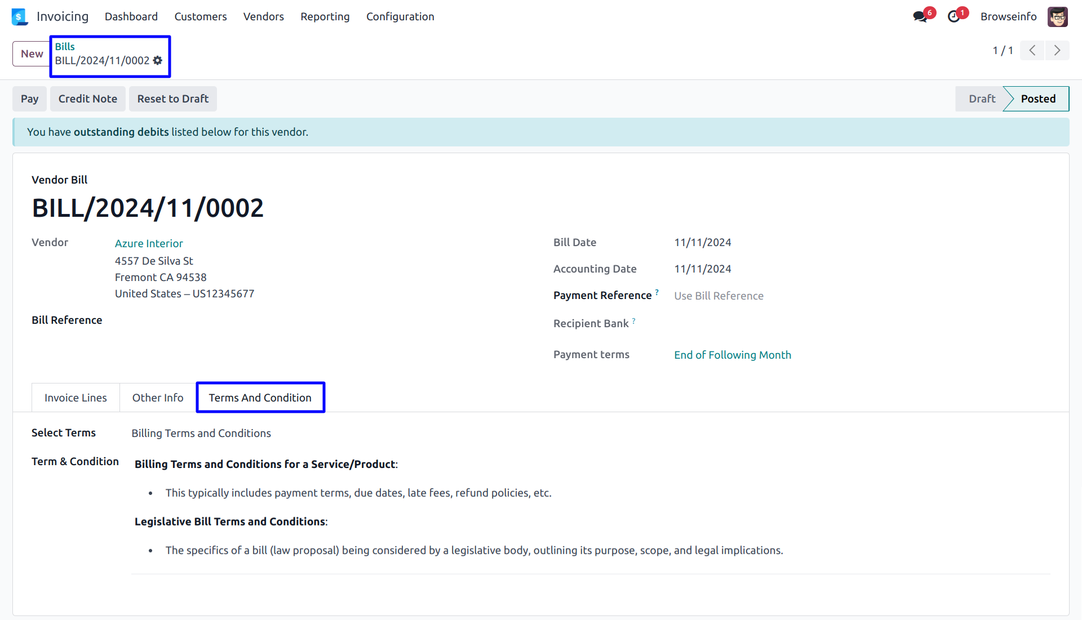The image size is (1082, 620).
Task: Open the Azure Interior vendor link
Action: point(149,243)
